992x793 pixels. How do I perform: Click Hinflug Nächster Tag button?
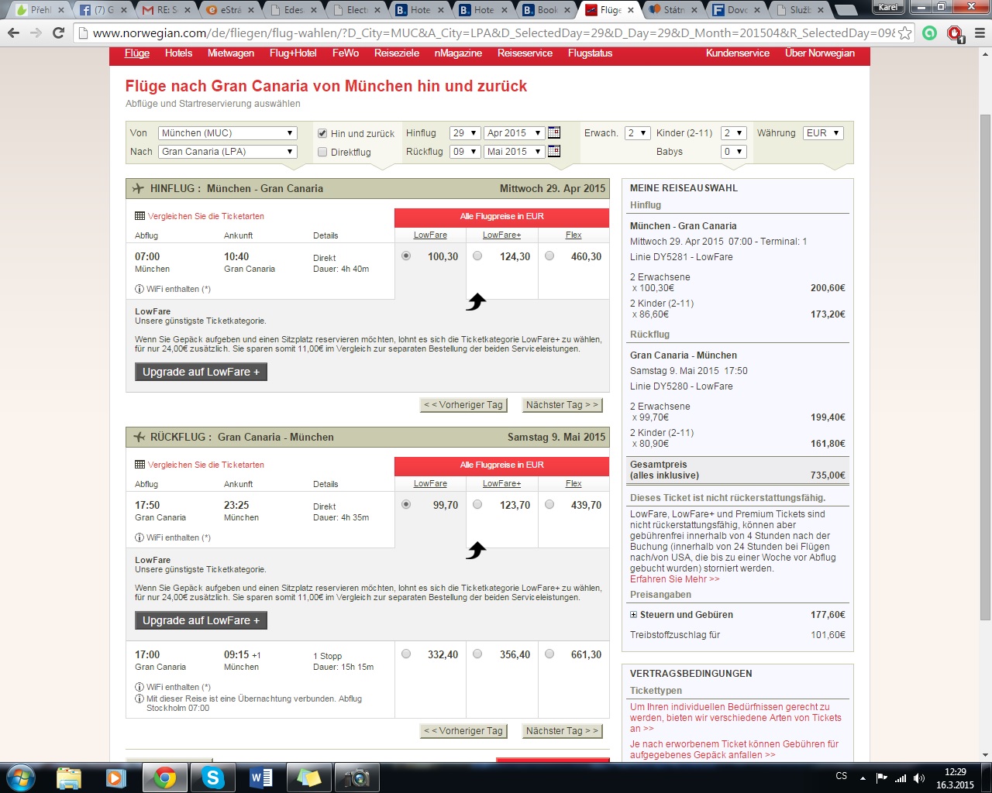pos(562,405)
